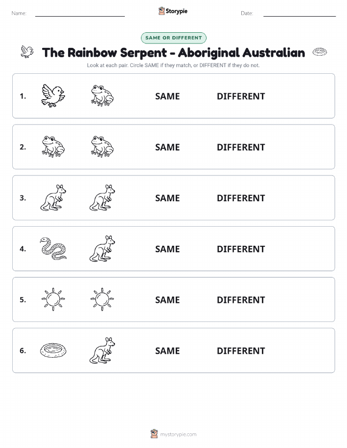Click the Storypie logo at top
The image size is (347, 448).
click(173, 11)
